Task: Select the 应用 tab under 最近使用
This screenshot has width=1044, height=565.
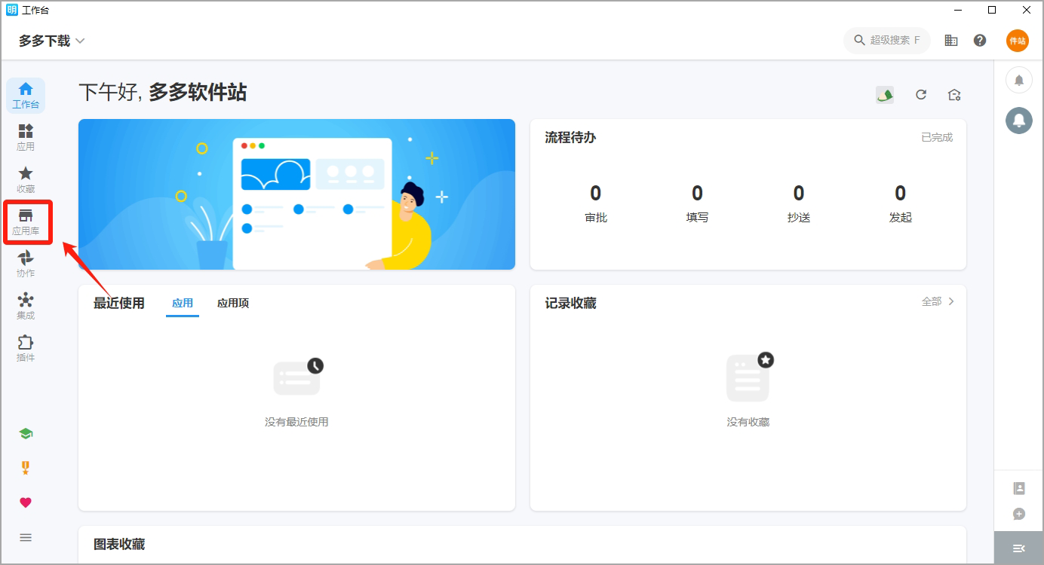Action: [x=183, y=303]
